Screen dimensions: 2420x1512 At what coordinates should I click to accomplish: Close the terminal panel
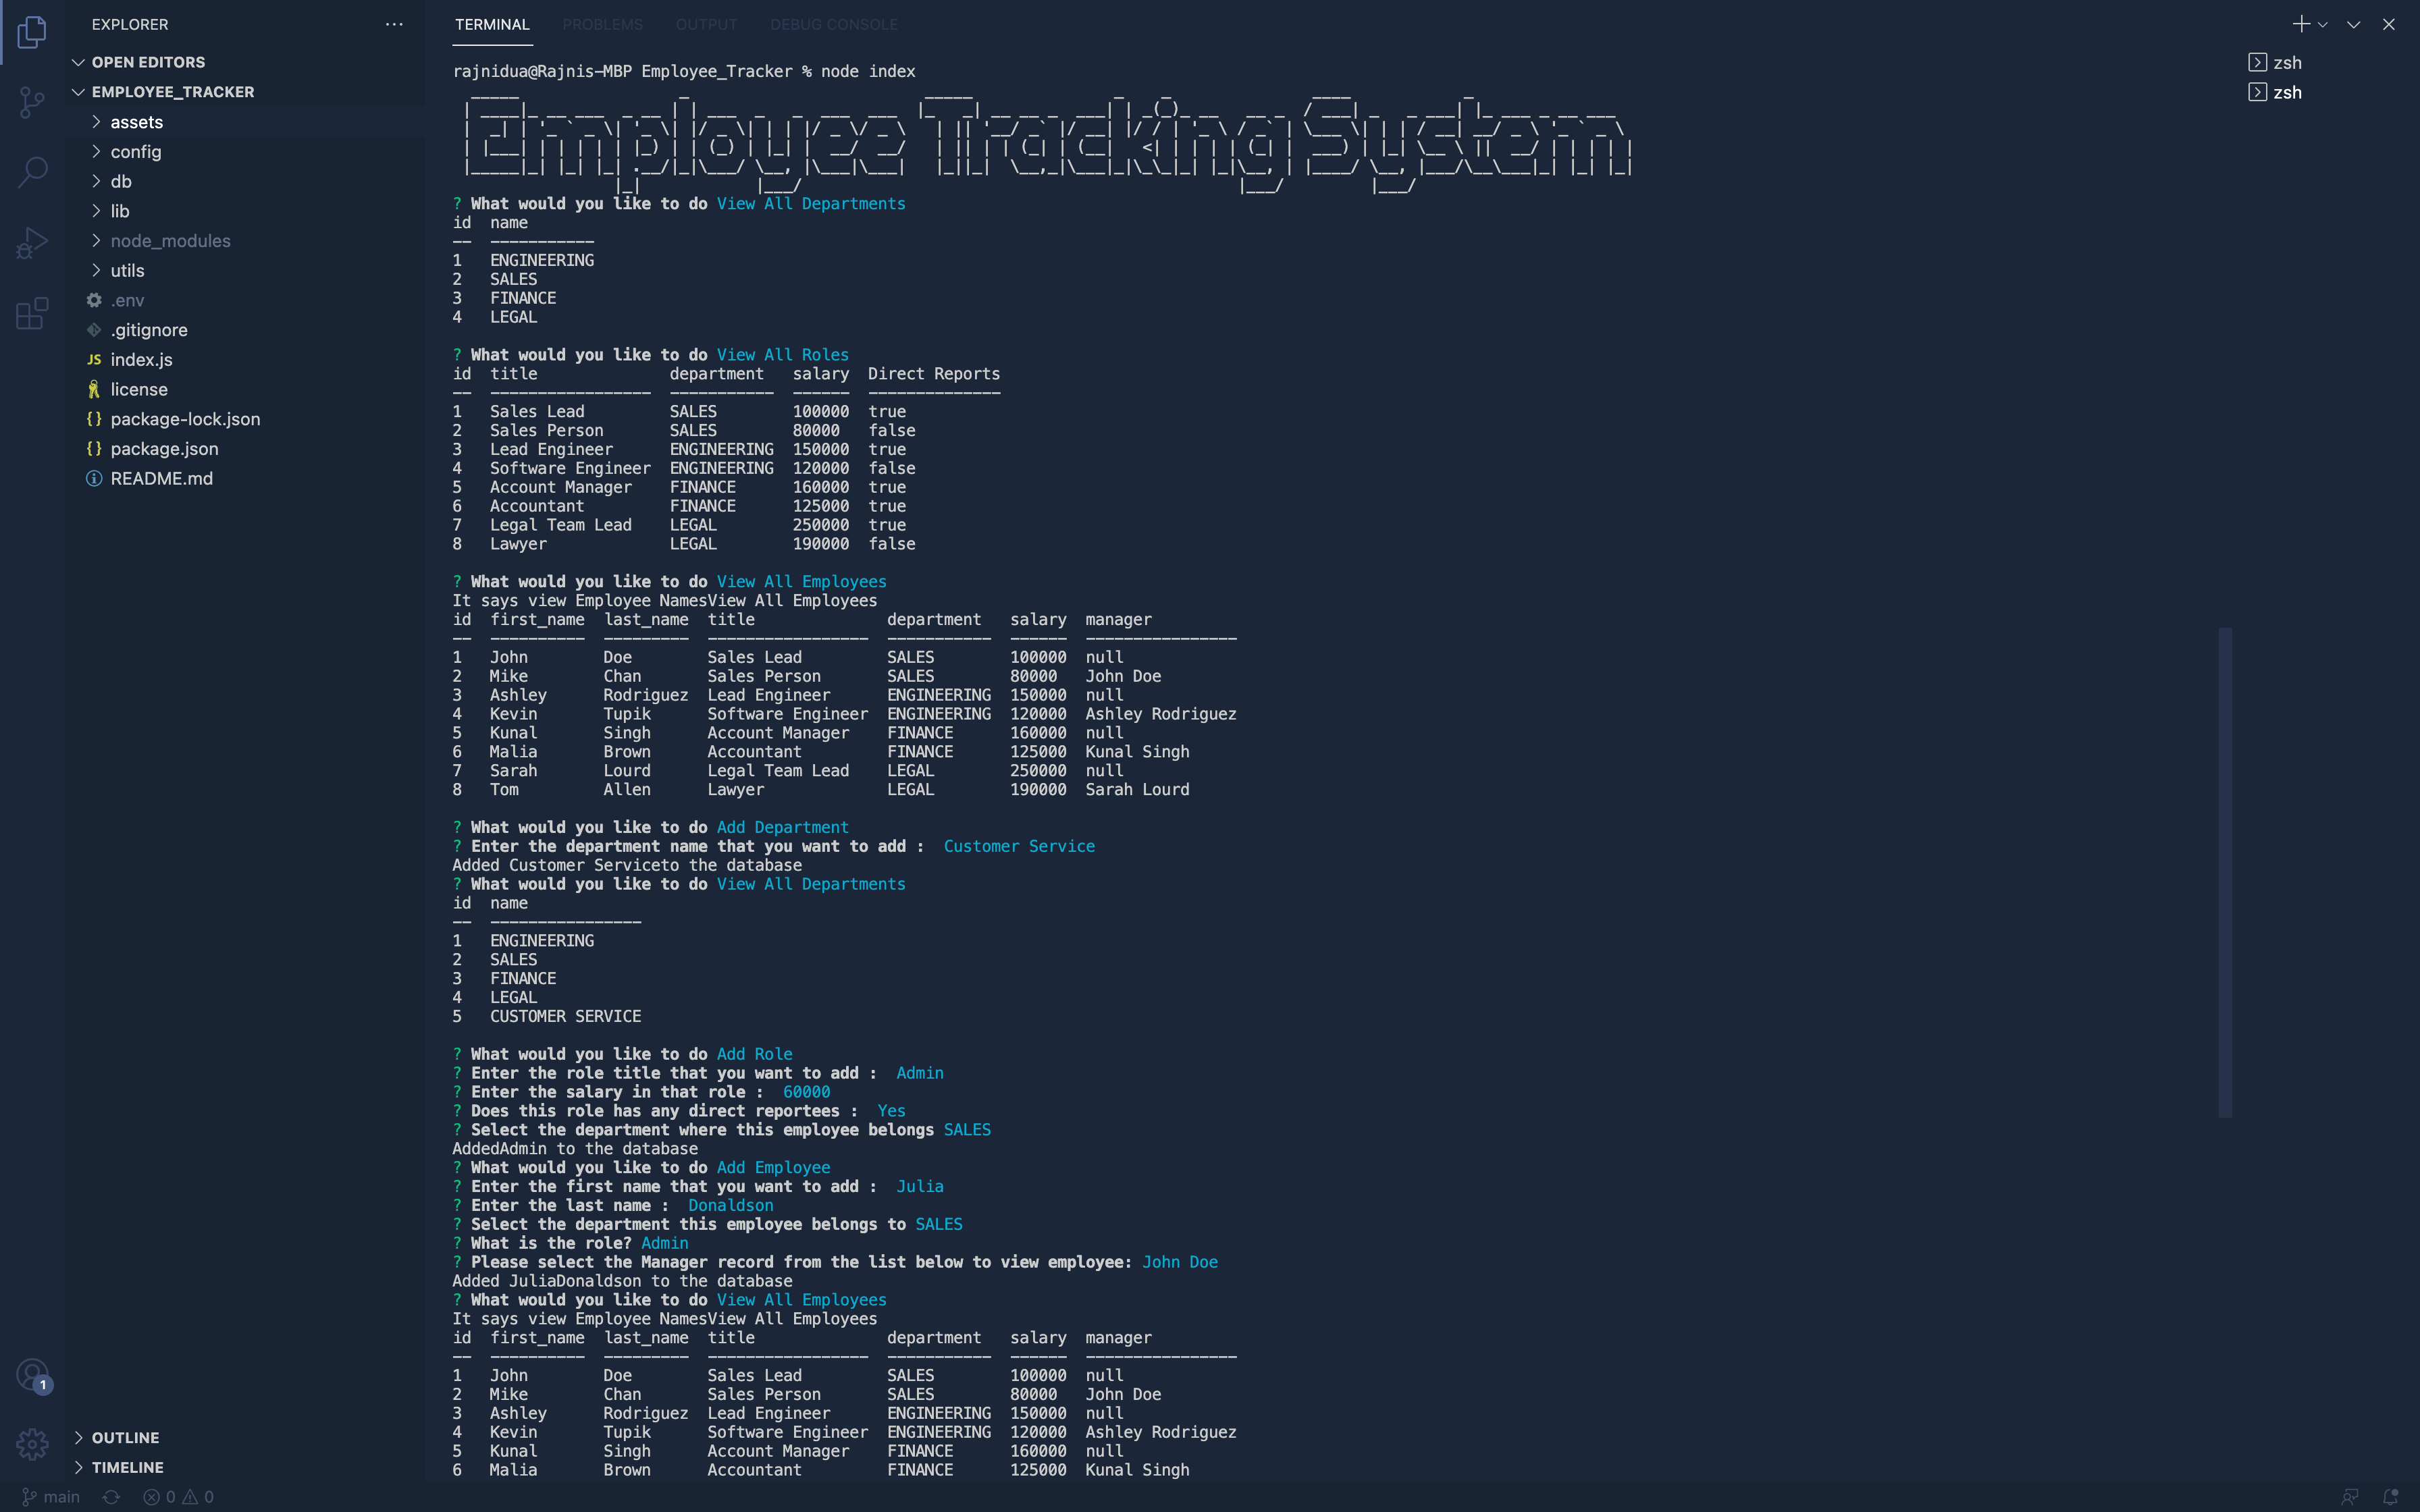pos(2389,25)
